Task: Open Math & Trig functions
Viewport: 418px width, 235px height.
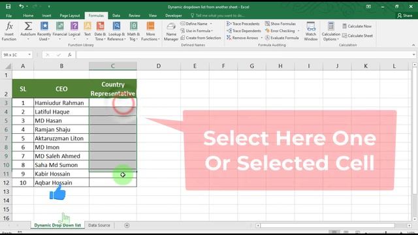Action: [x=133, y=31]
